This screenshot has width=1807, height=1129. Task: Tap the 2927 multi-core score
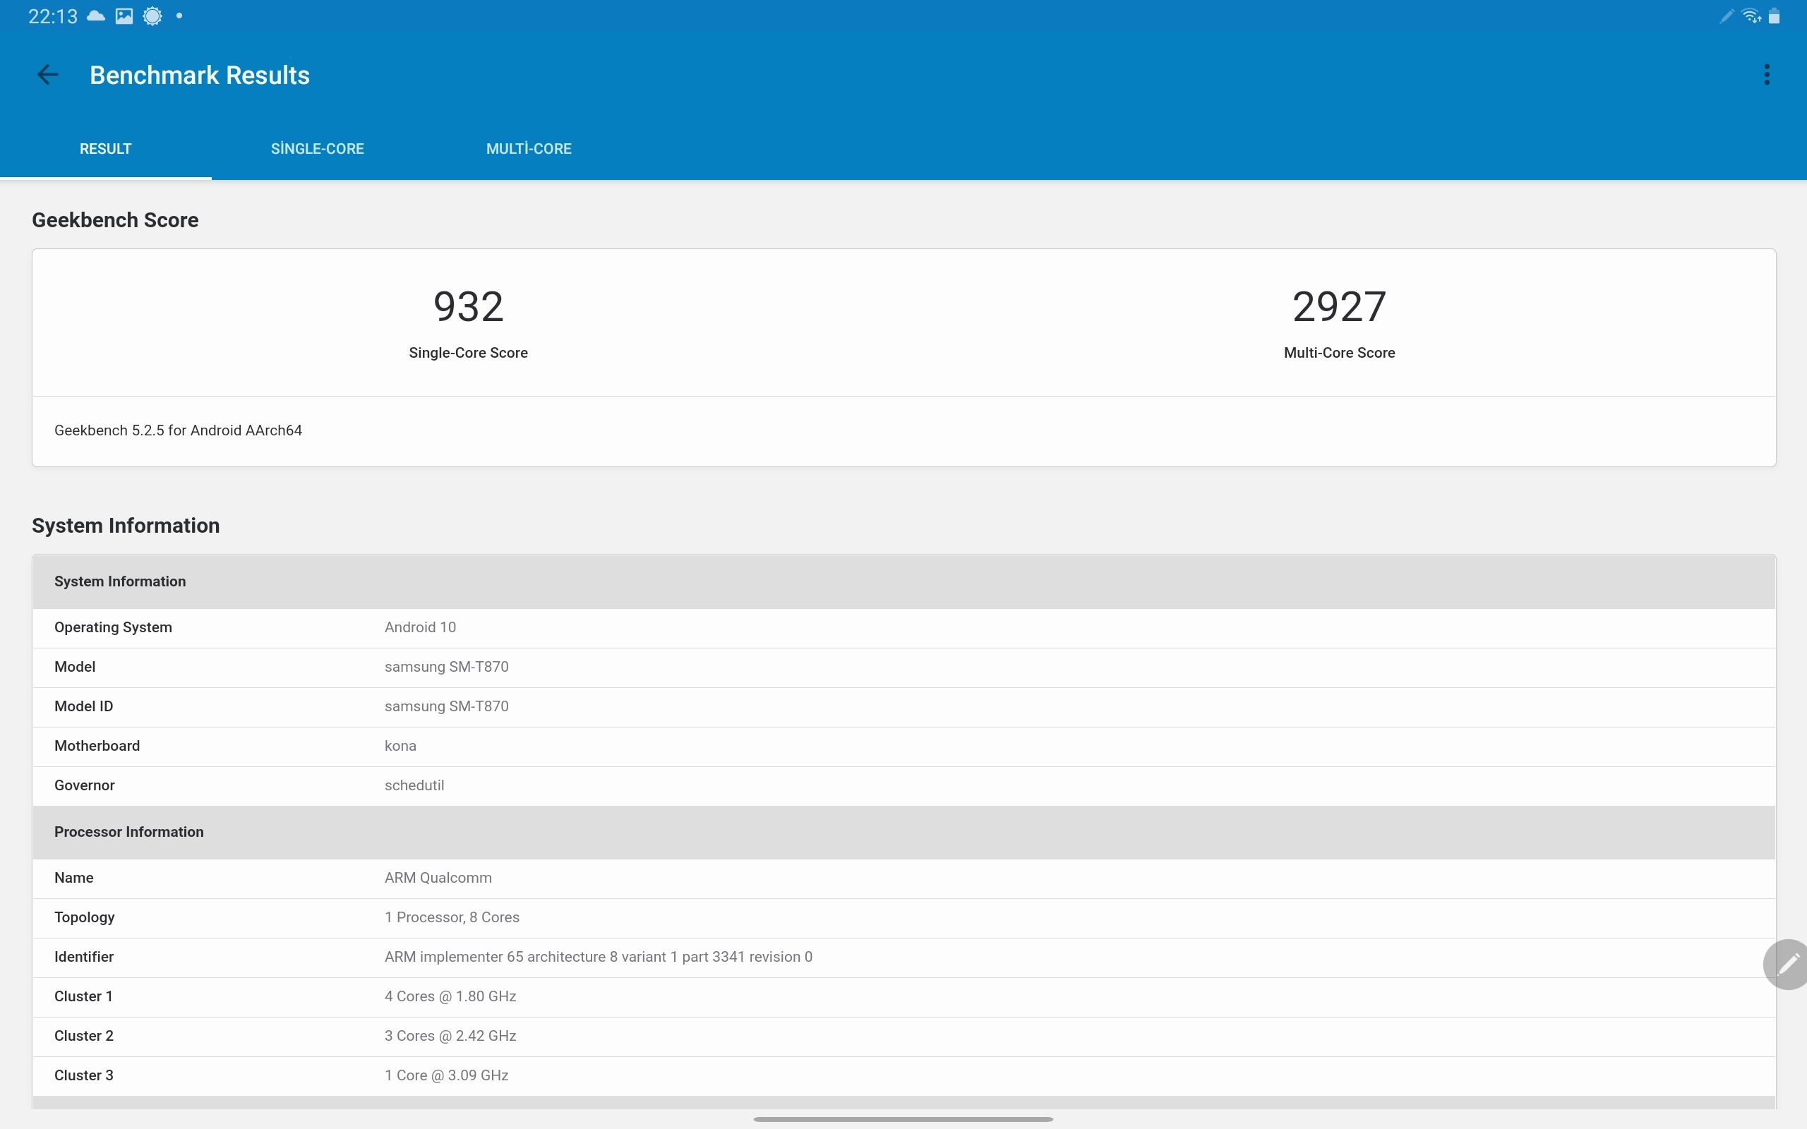pyautogui.click(x=1339, y=307)
